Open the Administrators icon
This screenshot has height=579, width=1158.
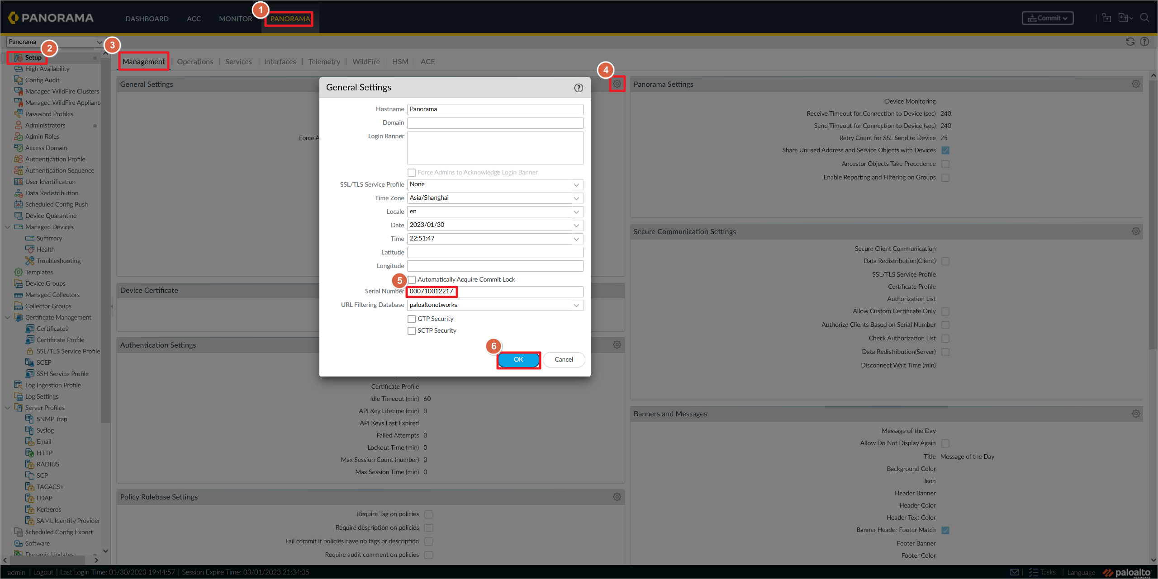(18, 125)
